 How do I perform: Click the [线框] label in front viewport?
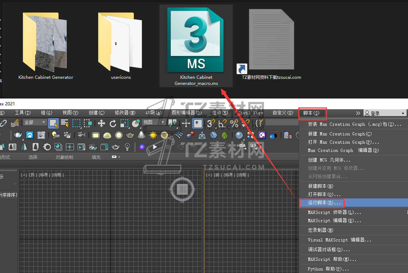click(243, 175)
